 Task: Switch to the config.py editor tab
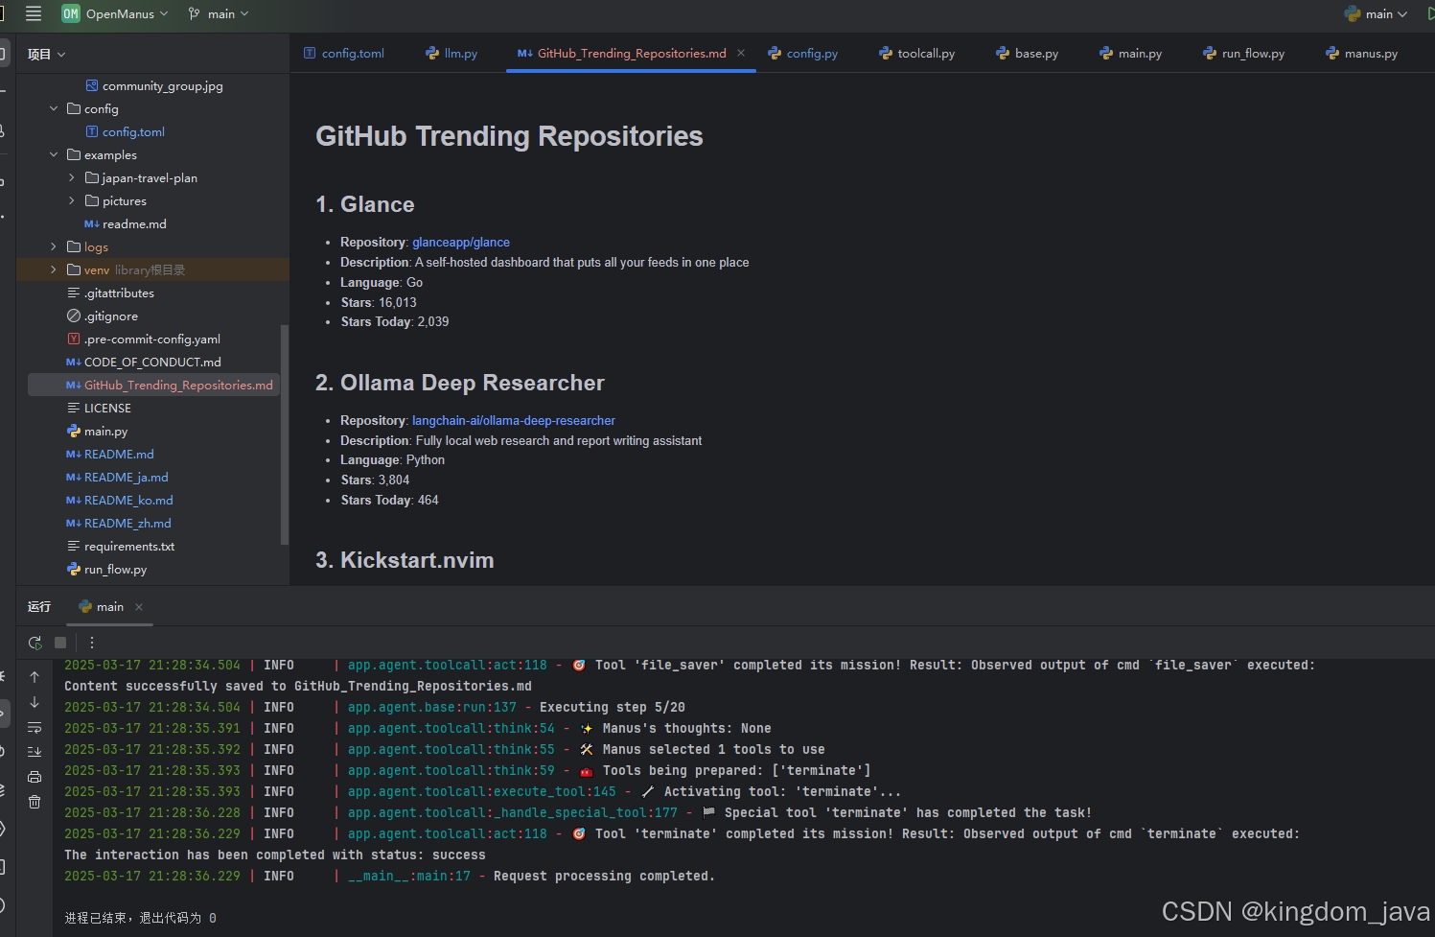[803, 54]
